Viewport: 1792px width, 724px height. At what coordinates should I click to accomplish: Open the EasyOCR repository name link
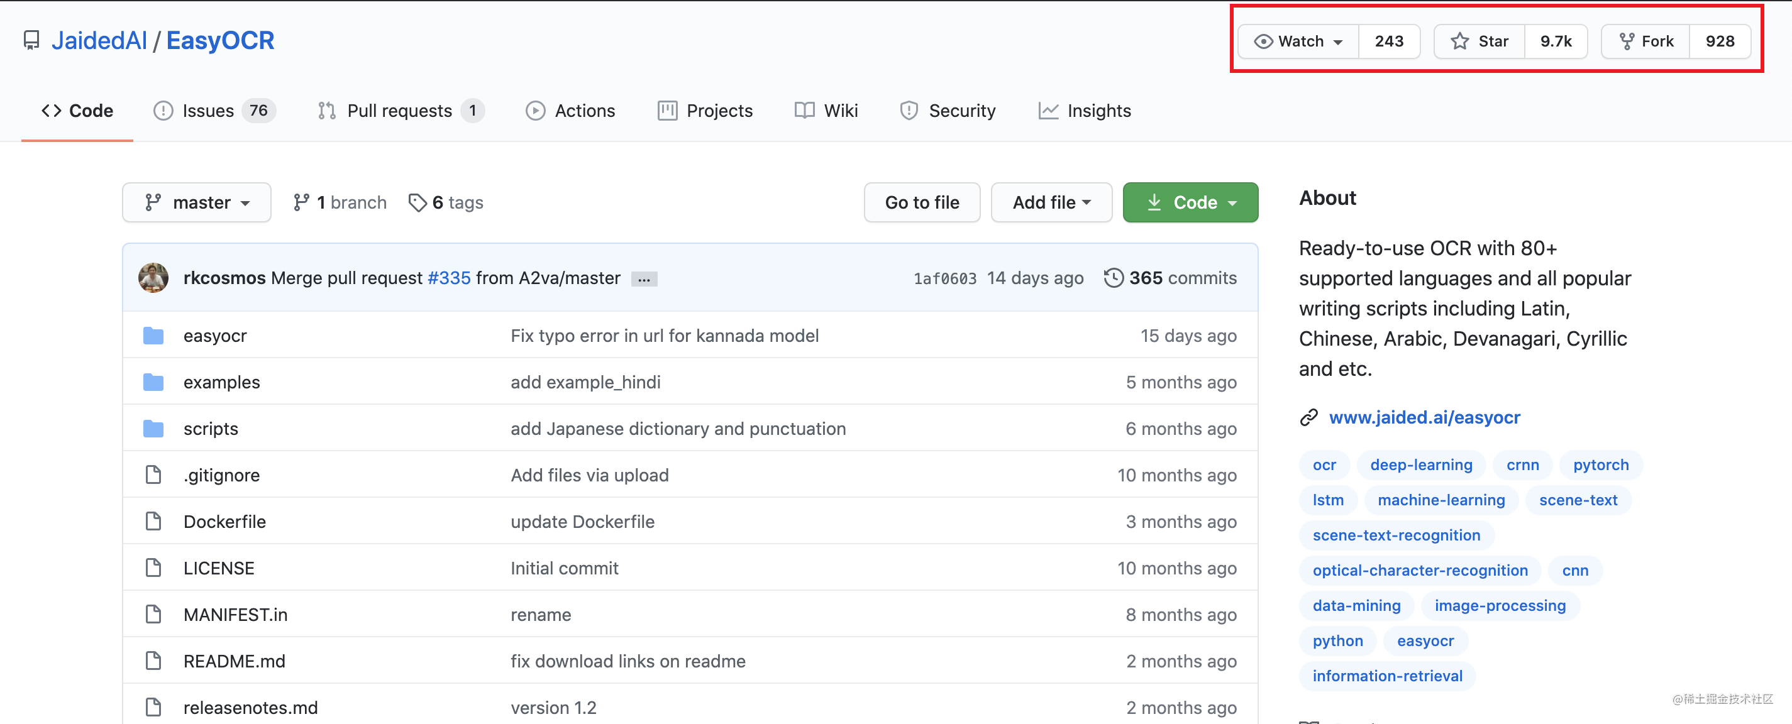click(220, 40)
